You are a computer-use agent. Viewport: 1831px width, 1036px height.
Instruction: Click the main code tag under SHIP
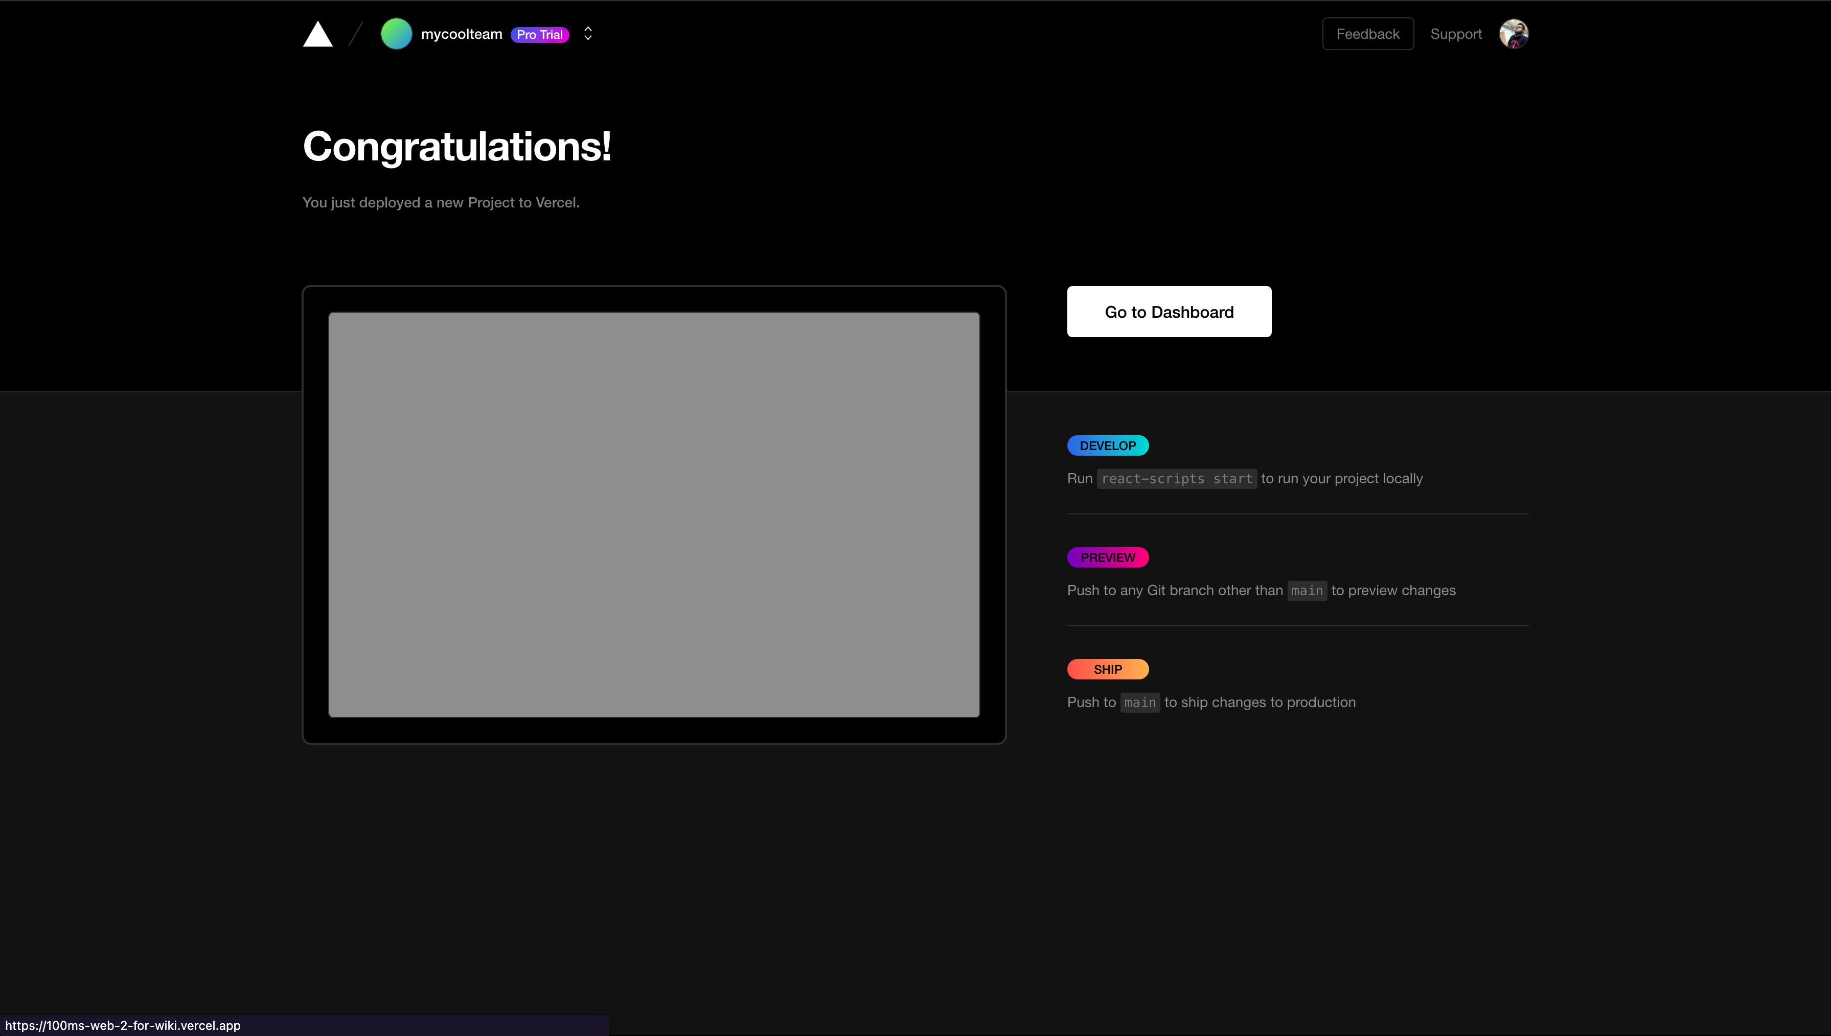(x=1140, y=702)
